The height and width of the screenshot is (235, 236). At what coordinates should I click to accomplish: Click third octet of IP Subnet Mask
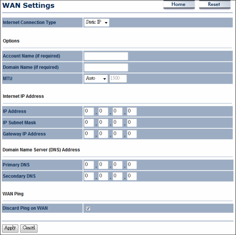(118, 123)
